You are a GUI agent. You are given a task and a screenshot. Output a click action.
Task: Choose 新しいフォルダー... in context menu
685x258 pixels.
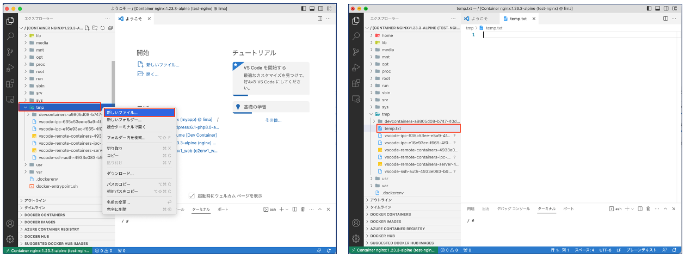(139, 119)
